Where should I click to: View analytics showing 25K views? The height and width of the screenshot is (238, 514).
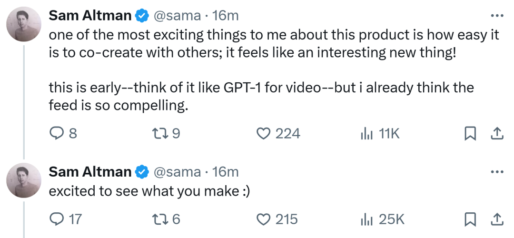[x=366, y=219]
